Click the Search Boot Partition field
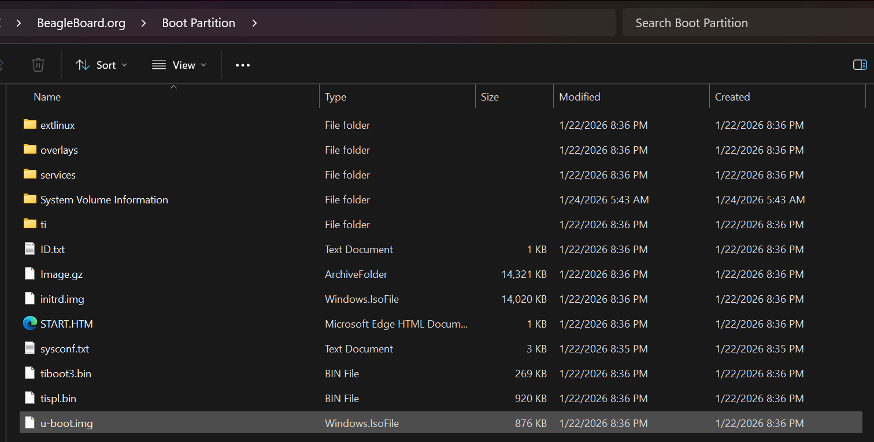 tap(746, 23)
